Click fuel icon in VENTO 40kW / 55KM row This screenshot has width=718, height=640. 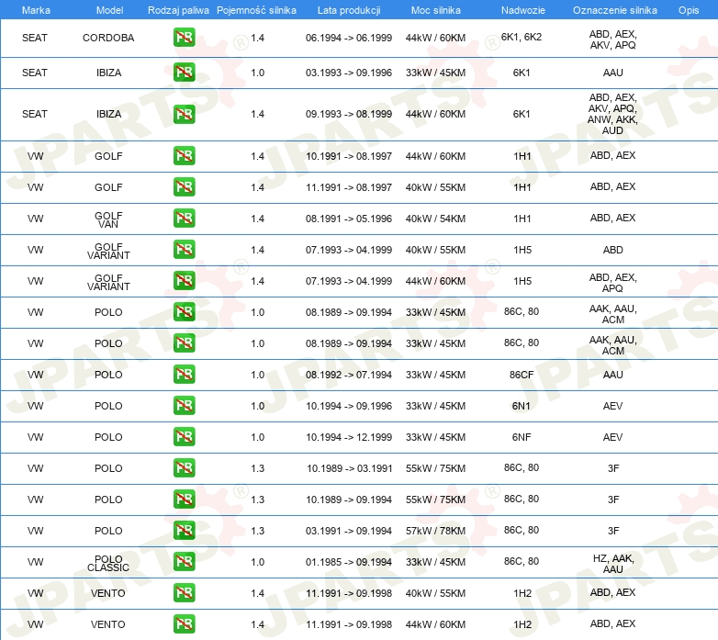click(184, 593)
